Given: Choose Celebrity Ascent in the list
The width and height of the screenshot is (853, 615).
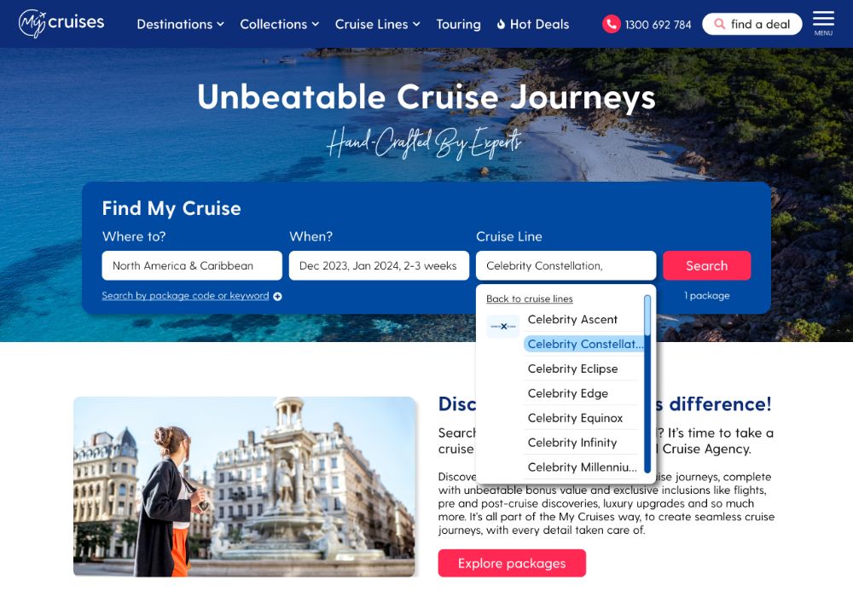Looking at the screenshot, I should [x=572, y=320].
